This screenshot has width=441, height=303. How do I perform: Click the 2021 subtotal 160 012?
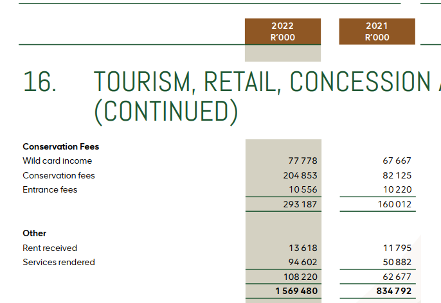[395, 204]
